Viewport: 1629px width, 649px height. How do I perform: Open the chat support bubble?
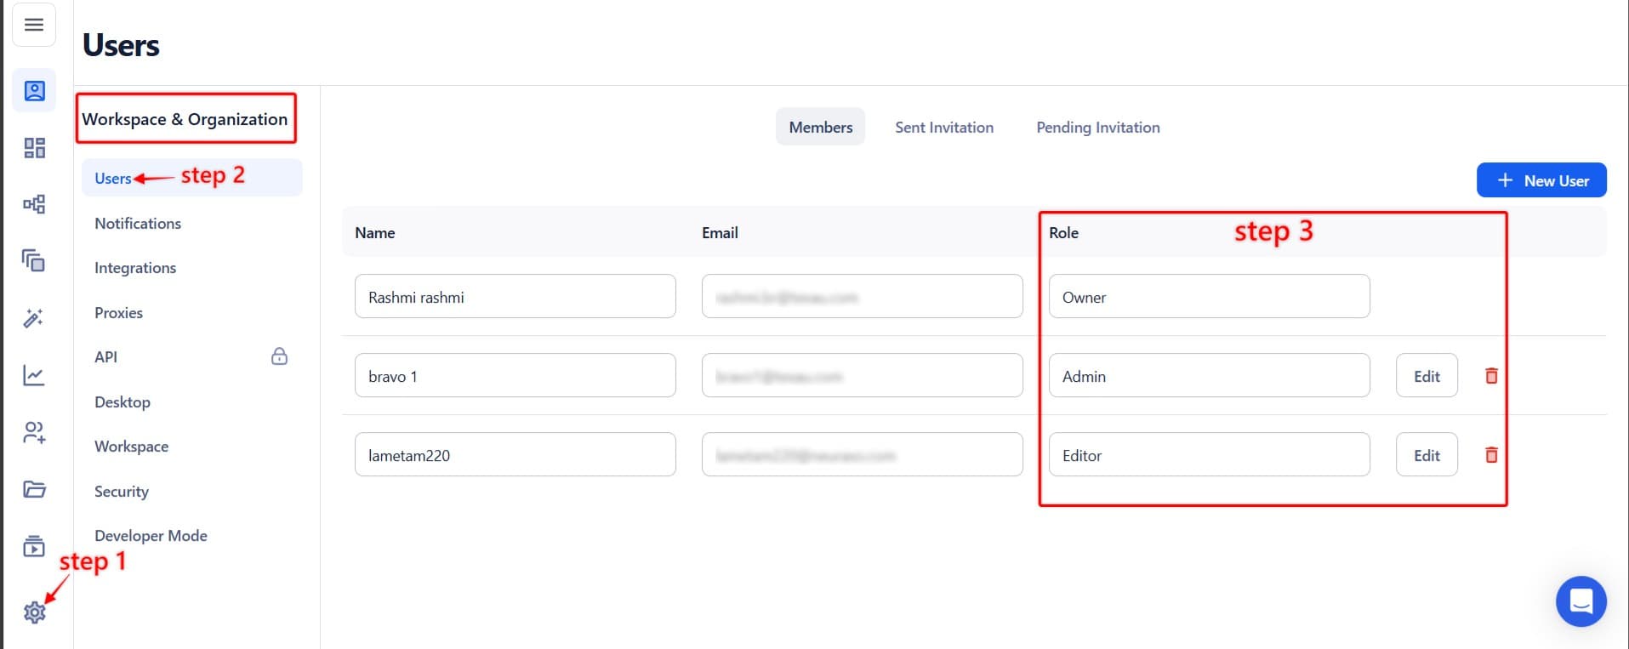click(1581, 601)
